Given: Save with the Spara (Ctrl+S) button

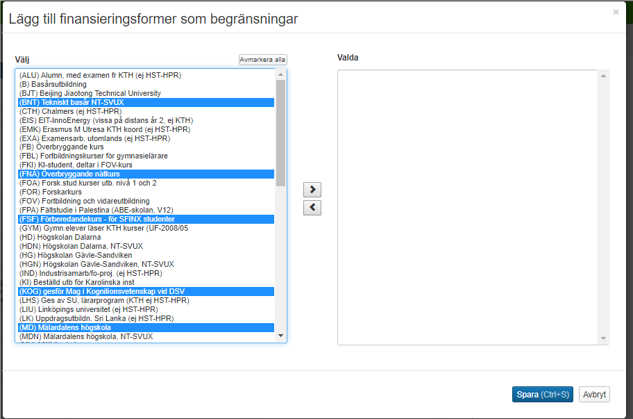Looking at the screenshot, I should [x=542, y=395].
